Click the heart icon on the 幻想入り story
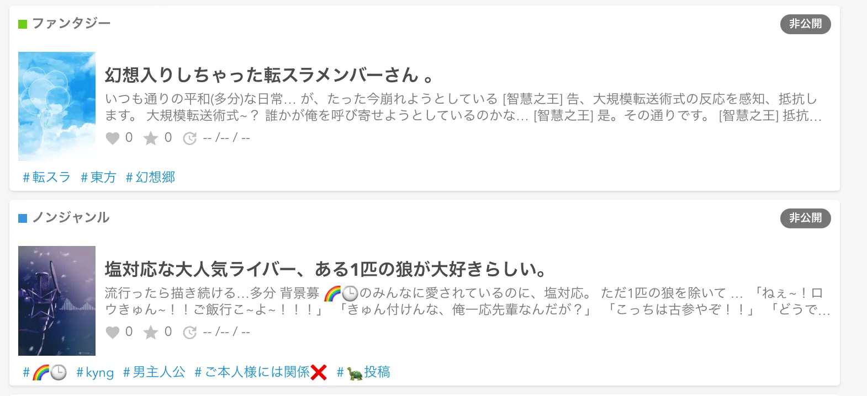867x396 pixels. point(113,138)
